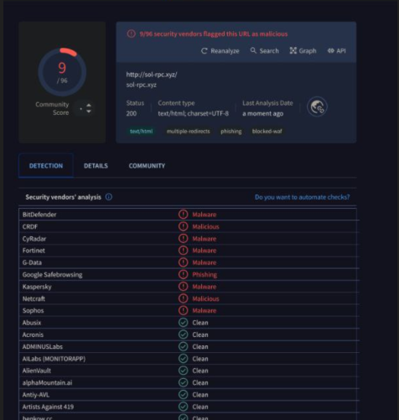Select the DETECTION tab
Image resolution: width=399 pixels, height=420 pixels.
pos(46,166)
